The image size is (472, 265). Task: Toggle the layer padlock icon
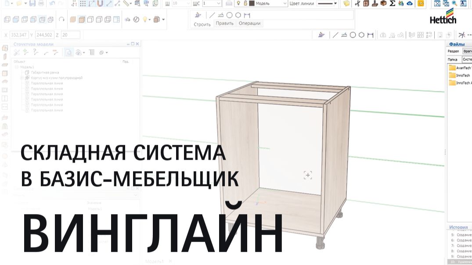245,4
